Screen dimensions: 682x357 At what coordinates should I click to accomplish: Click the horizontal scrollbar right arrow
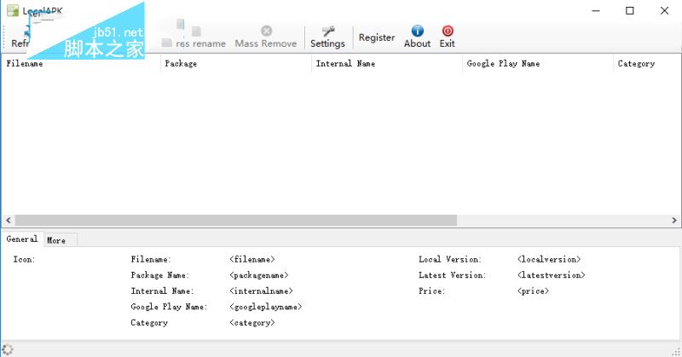pos(674,221)
